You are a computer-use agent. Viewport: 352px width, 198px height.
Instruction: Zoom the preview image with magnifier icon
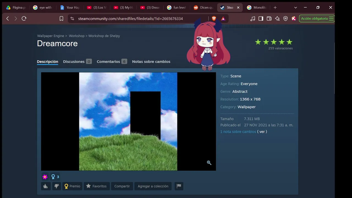[x=209, y=163]
